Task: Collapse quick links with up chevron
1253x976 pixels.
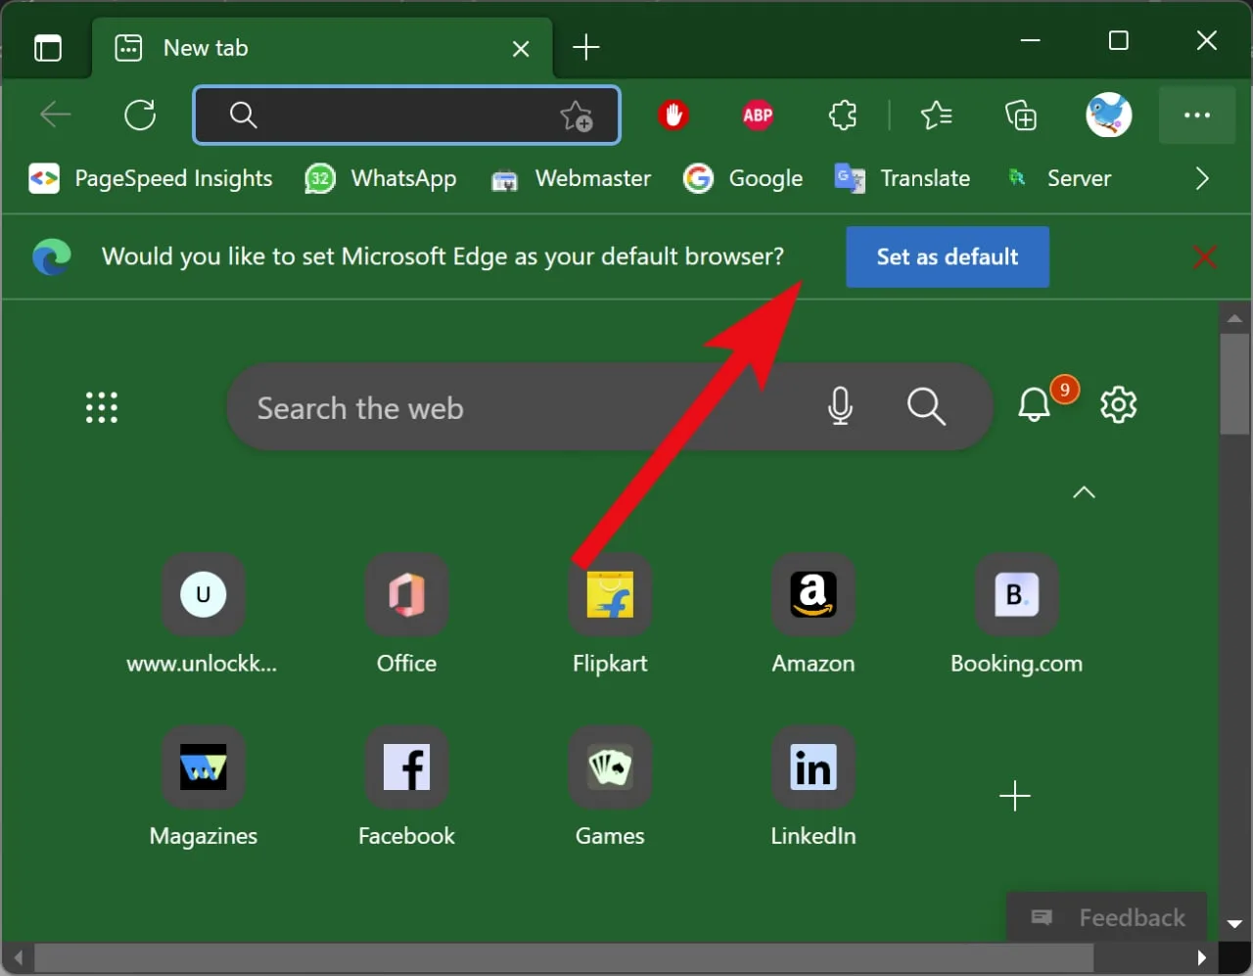Action: [1084, 491]
